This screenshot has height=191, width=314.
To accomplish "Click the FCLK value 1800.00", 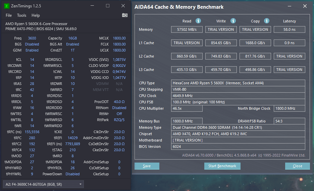I will [x=119, y=44].
